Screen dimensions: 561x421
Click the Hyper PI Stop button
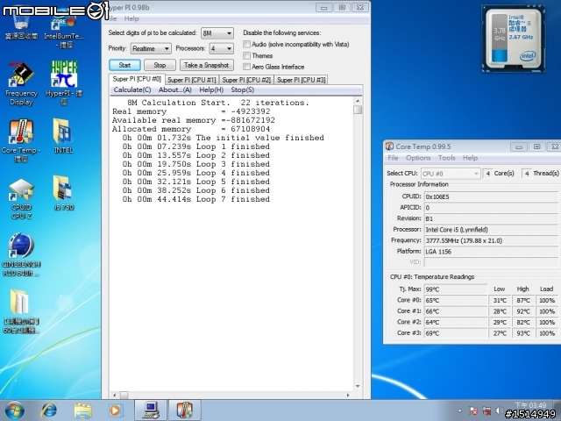tap(160, 65)
